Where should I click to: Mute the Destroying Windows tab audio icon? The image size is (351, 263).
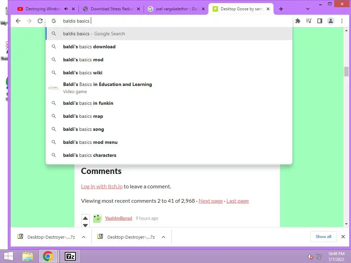click(66, 9)
